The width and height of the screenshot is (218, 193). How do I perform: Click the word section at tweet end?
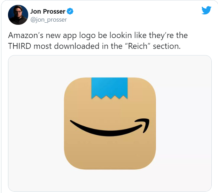point(166,46)
